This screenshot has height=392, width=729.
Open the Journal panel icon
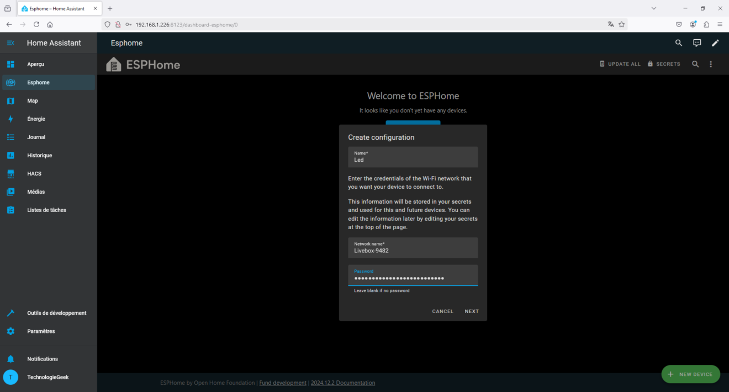[11, 137]
